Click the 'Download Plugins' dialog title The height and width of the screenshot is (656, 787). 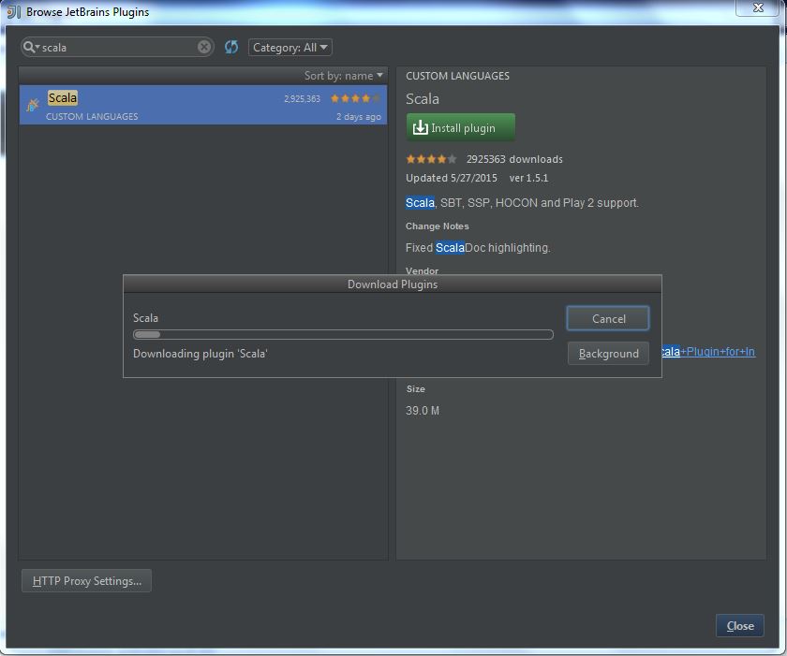click(x=393, y=284)
